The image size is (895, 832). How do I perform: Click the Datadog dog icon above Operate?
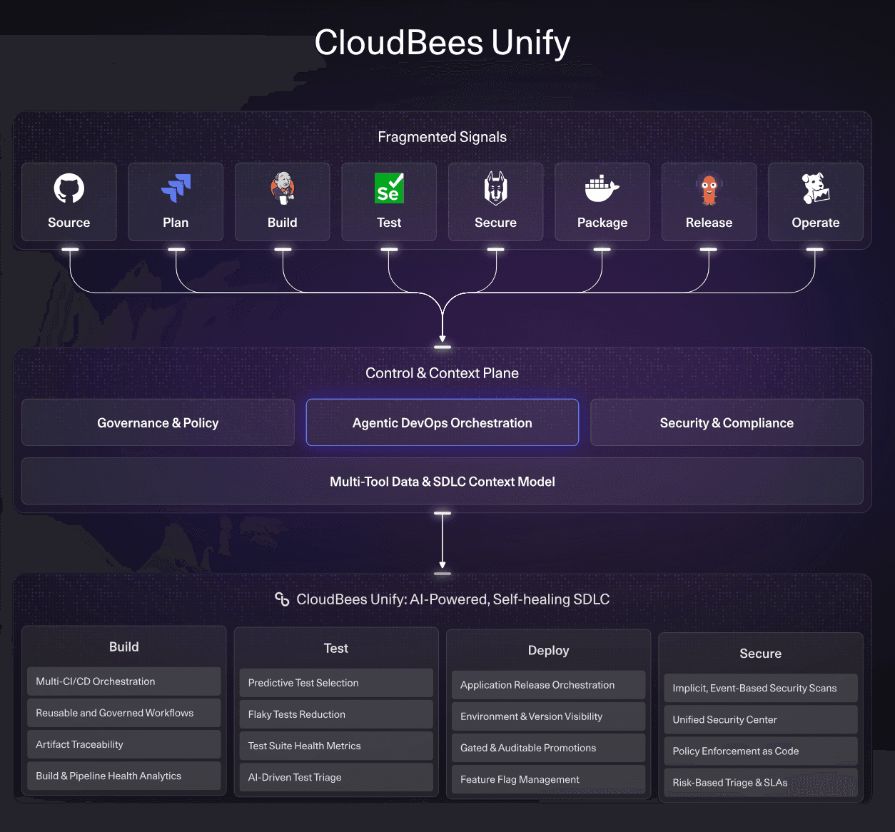click(815, 188)
